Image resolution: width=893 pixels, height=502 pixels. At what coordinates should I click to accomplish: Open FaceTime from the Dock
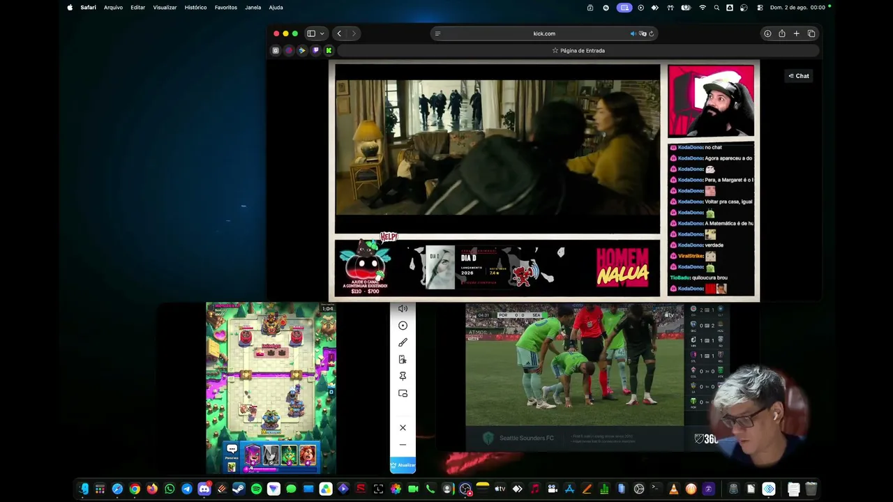tap(413, 489)
